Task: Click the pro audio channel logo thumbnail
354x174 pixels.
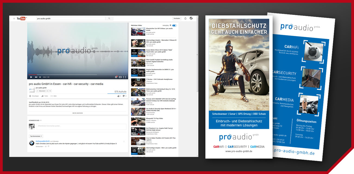Action: point(32,90)
